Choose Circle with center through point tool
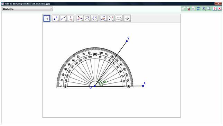 (87, 18)
